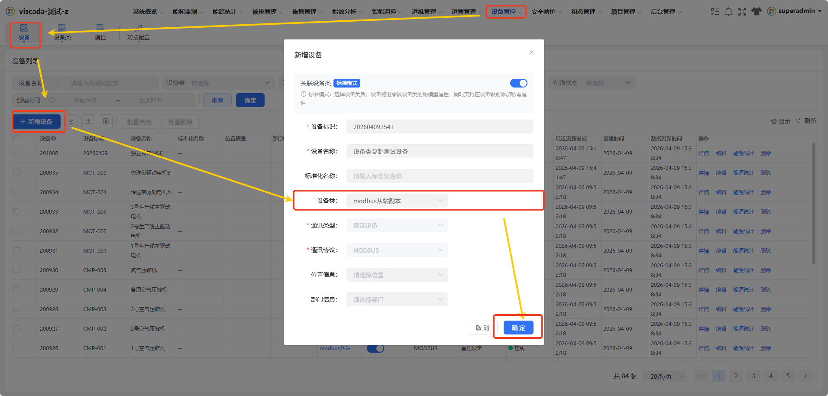Viewport: 828px width, 396px height.
Task: Open the 设备管控 menu
Action: (506, 12)
